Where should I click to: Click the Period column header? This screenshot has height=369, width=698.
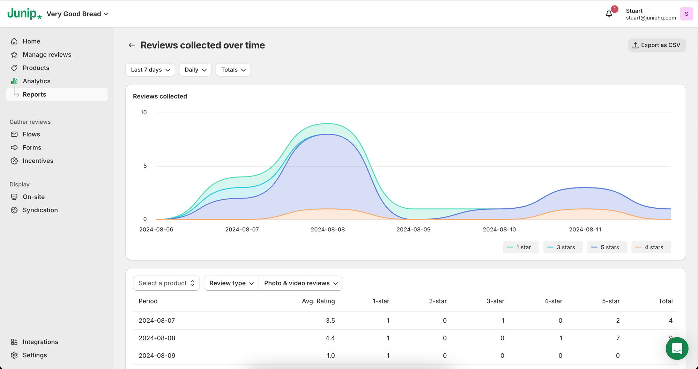coord(148,301)
